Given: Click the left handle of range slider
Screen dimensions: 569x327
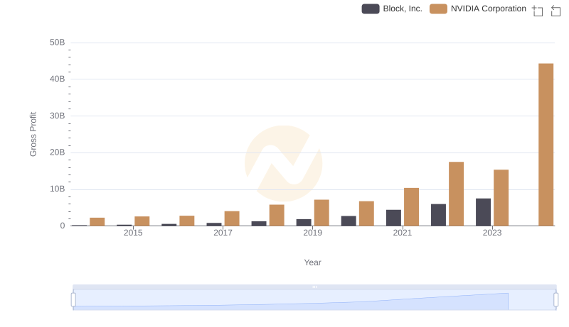Looking at the screenshot, I should tap(73, 300).
